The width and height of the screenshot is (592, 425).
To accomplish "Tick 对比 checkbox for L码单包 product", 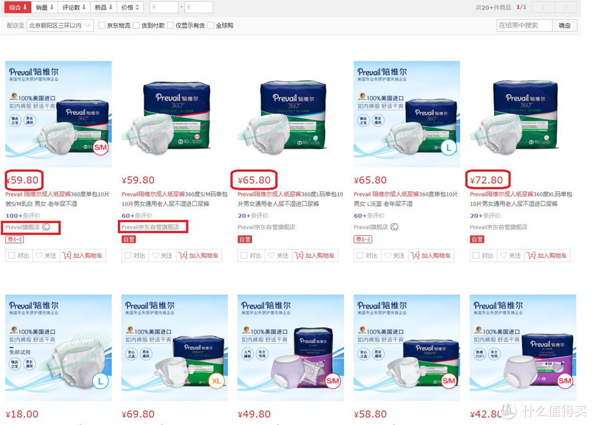I will point(244,255).
